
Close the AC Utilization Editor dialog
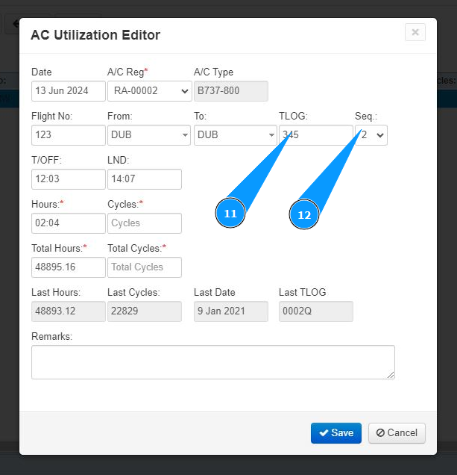pos(415,32)
